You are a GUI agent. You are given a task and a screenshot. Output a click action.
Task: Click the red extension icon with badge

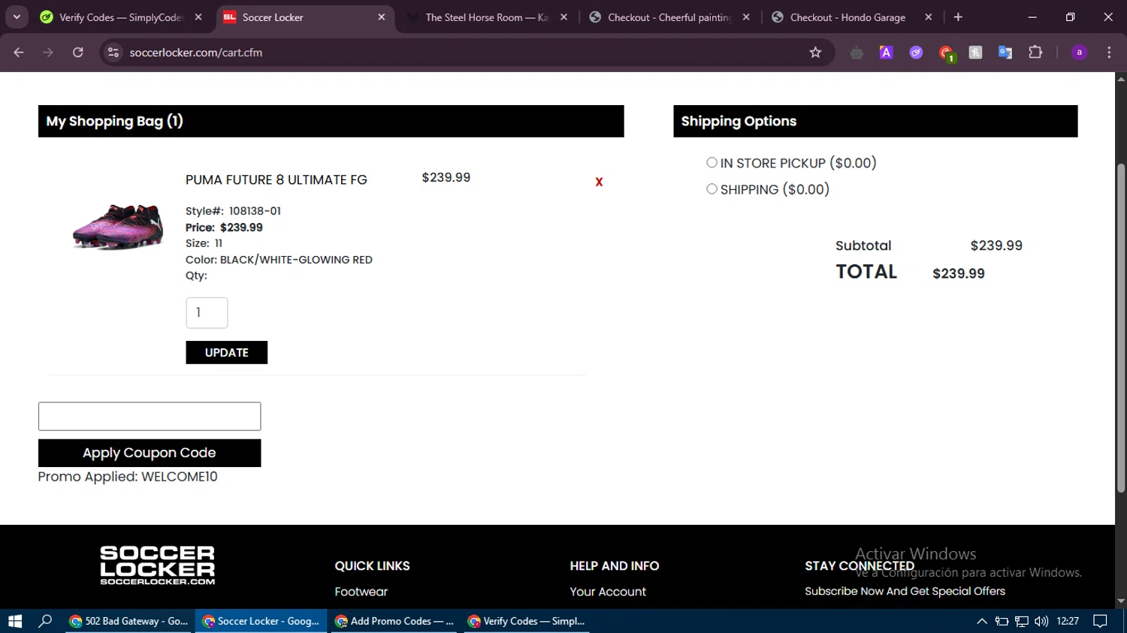[946, 53]
